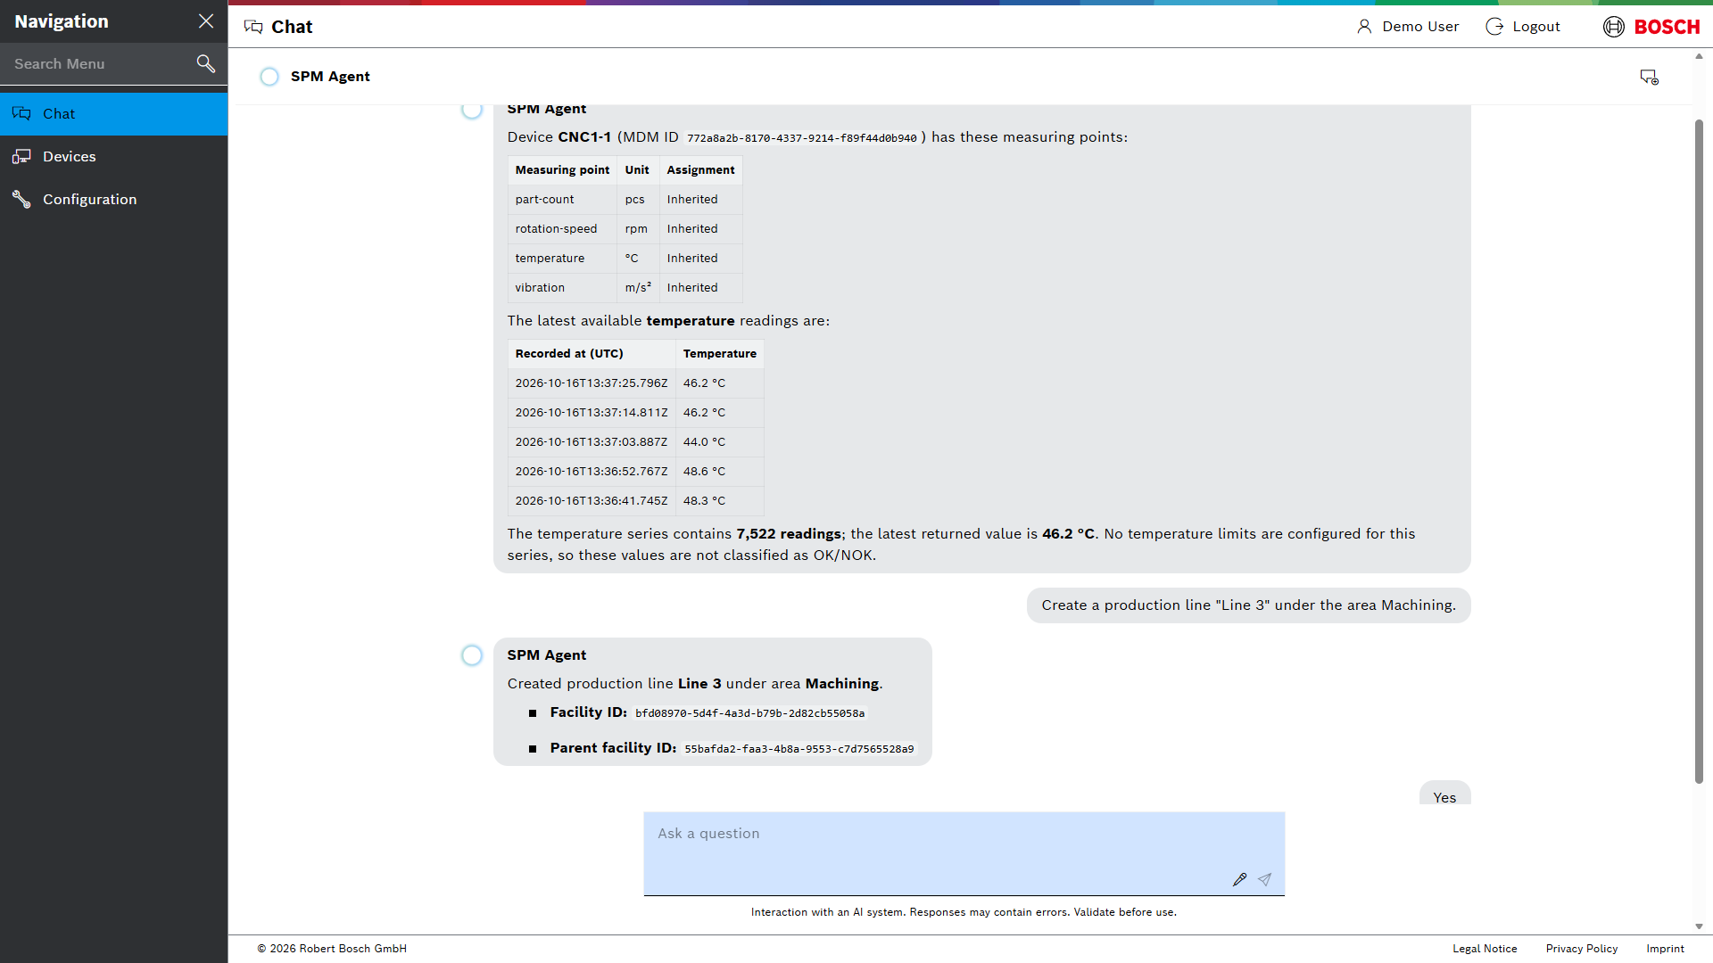Click the Chat icon in the sidebar
Viewport: 1713px width, 963px height.
point(21,114)
